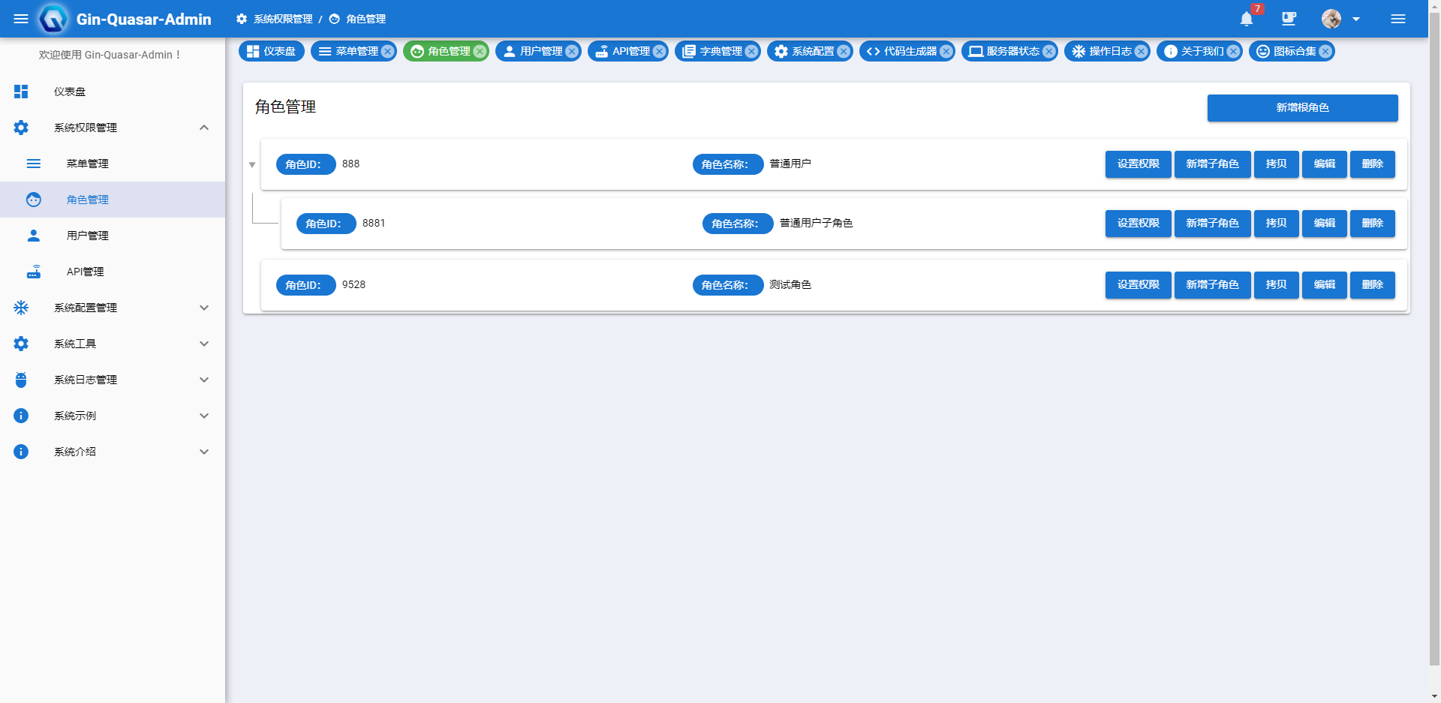
Task: Select the 用户管理 person icon
Action: point(33,236)
